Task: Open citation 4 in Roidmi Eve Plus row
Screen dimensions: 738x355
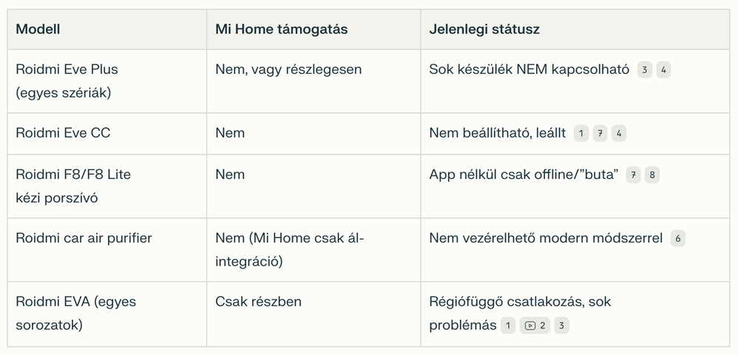Action: click(663, 70)
